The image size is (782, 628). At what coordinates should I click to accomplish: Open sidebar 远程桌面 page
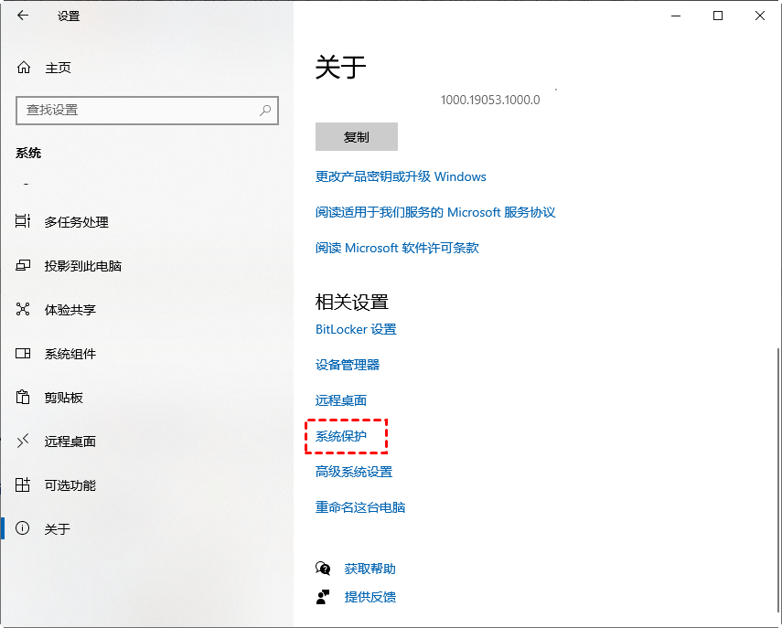click(x=70, y=442)
